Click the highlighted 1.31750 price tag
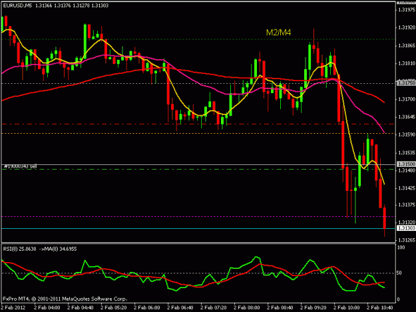Image resolution: width=416 pixels, height=312 pixels. [407, 83]
